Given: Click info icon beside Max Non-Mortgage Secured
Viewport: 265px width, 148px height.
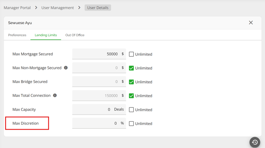Looking at the screenshot, I should (66, 68).
